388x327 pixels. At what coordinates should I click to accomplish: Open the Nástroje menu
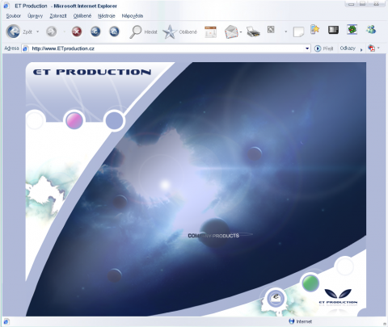point(107,16)
